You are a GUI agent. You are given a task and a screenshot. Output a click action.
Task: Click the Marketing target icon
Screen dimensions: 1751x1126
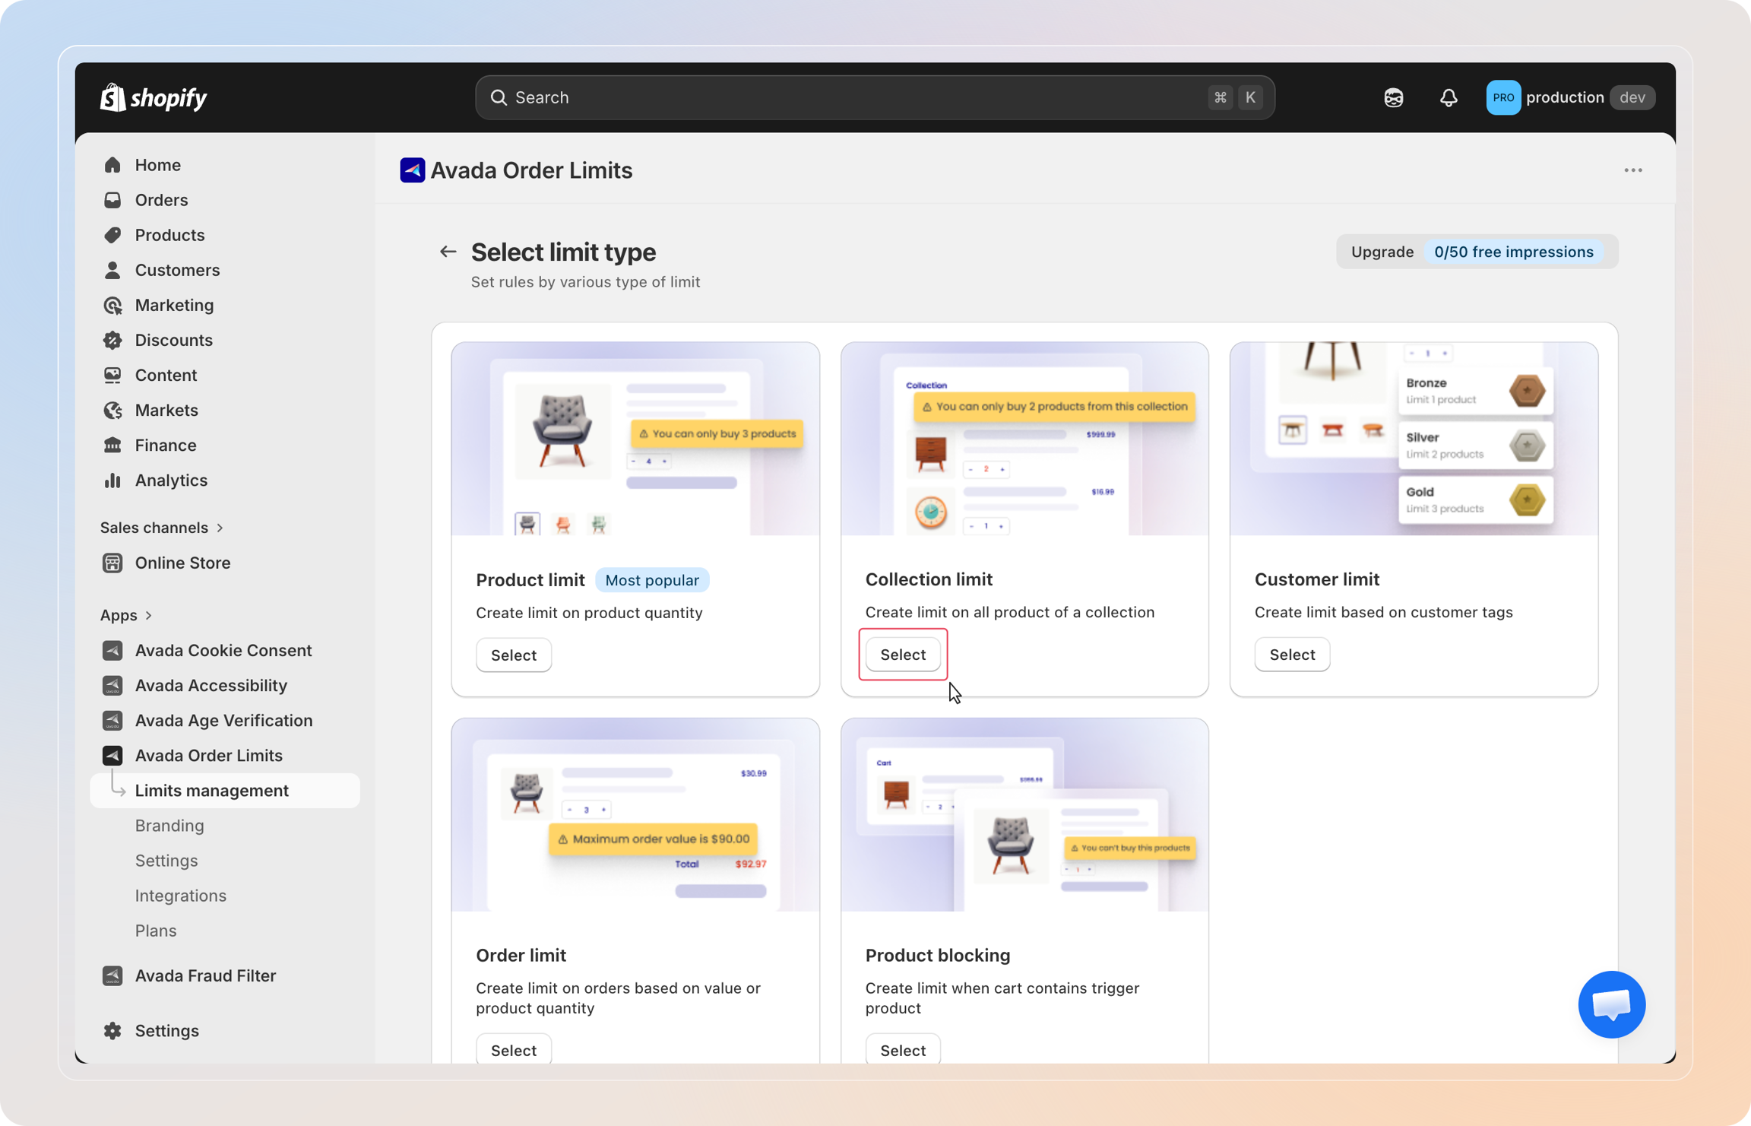coord(112,305)
